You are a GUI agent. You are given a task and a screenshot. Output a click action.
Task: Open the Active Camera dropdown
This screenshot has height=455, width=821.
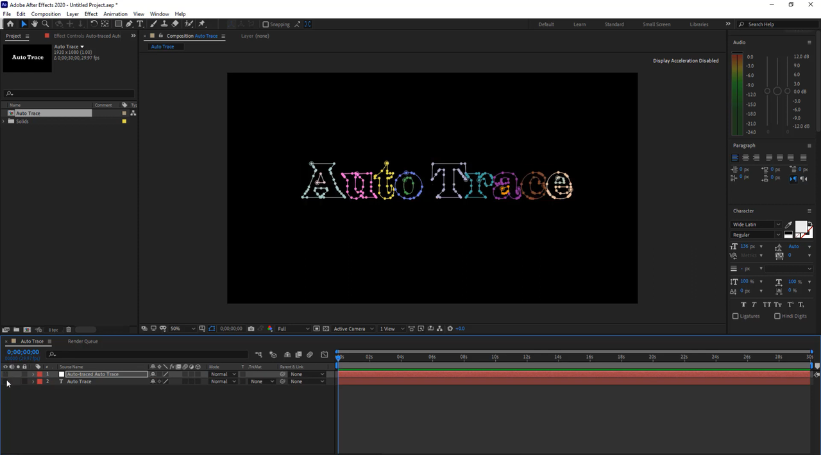tap(353, 329)
